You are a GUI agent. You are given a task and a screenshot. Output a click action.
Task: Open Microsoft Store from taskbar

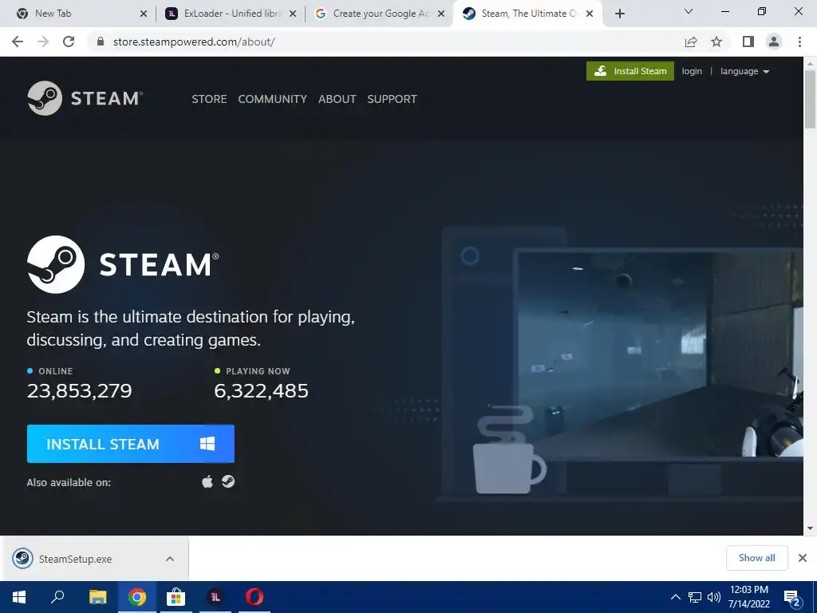pyautogui.click(x=176, y=597)
